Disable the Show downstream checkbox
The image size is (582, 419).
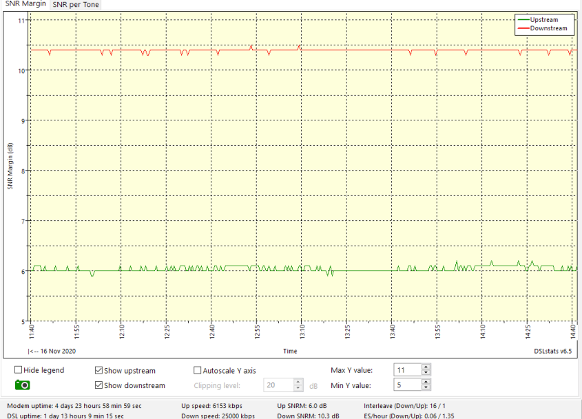(x=99, y=385)
